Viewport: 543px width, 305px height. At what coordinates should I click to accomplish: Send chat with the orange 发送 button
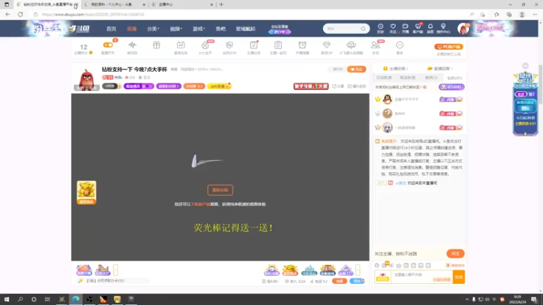(459, 277)
